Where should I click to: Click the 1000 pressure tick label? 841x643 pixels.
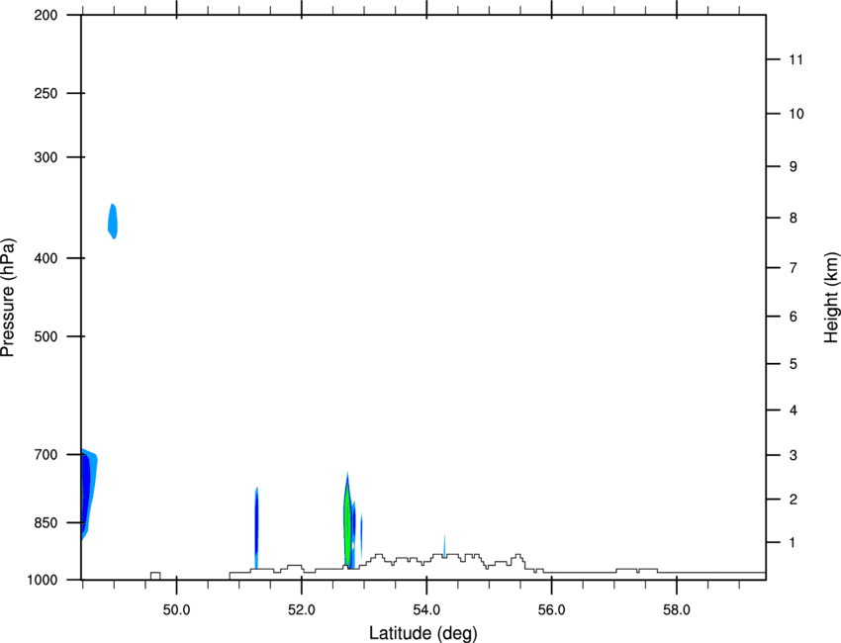click(42, 580)
